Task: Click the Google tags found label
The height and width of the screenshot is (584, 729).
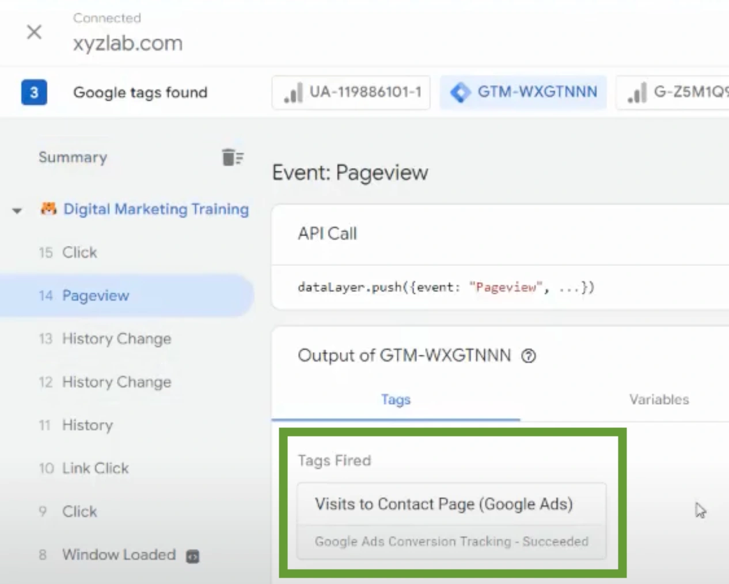Action: coord(140,92)
